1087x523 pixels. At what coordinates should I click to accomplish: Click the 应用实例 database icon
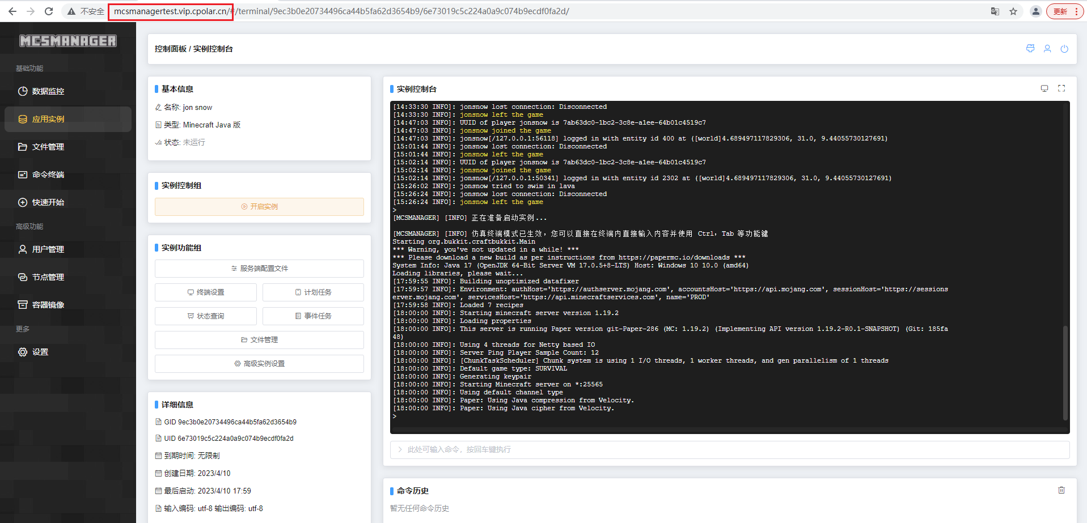tap(23, 119)
